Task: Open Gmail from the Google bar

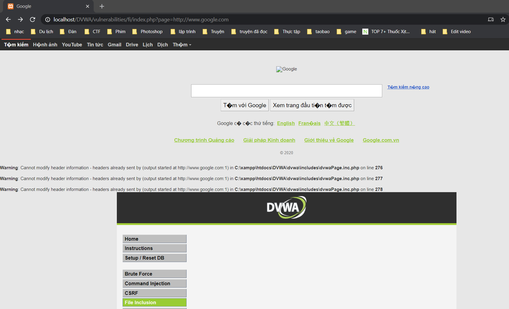Action: [114, 45]
